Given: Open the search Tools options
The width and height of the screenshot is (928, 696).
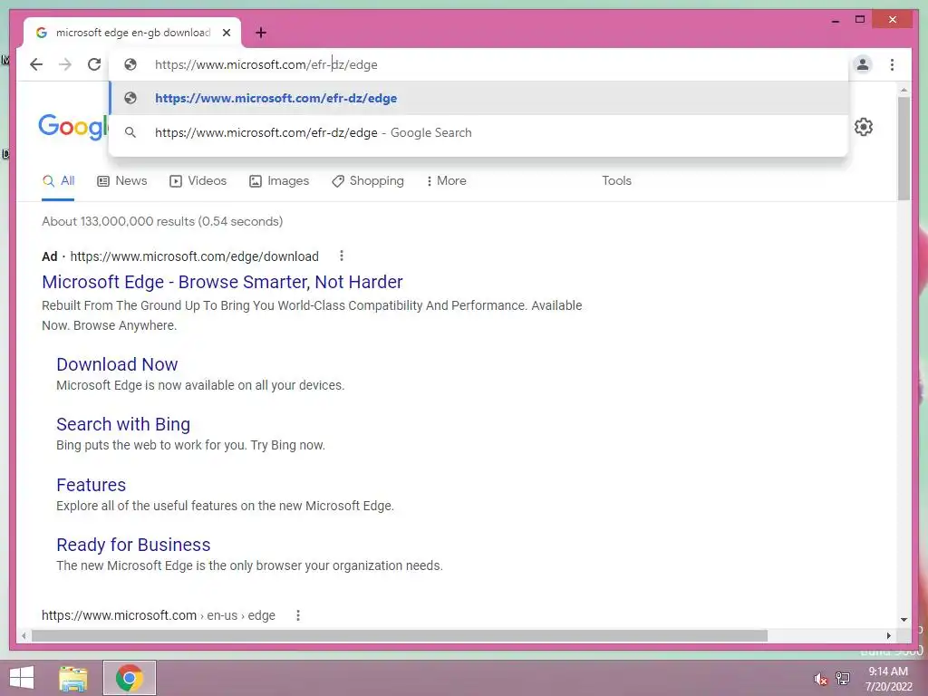Looking at the screenshot, I should click(x=616, y=181).
